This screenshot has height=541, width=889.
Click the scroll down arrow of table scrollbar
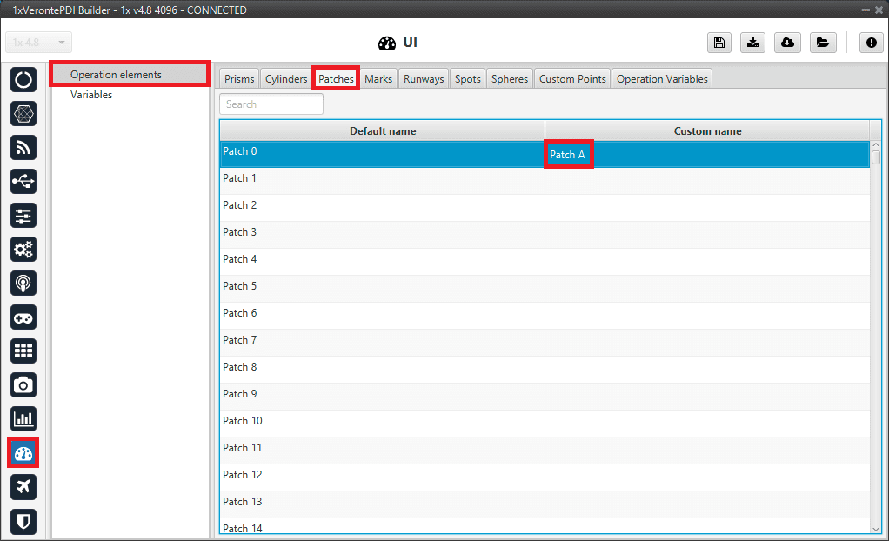[875, 527]
